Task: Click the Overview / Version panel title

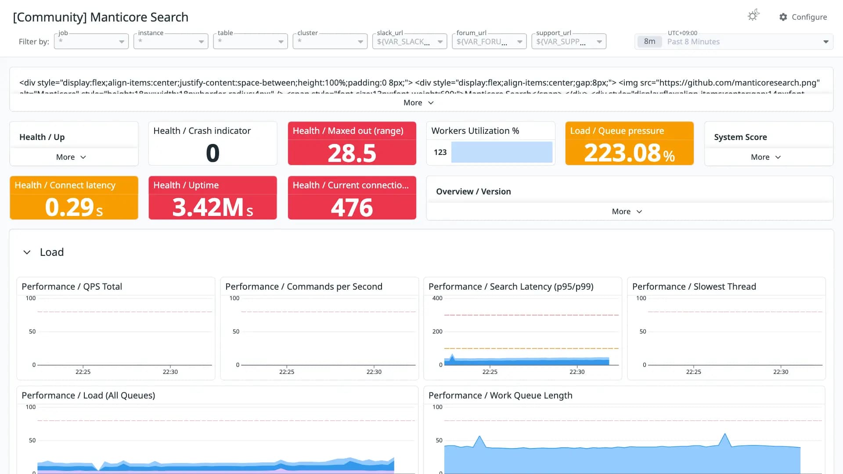Action: coord(473,191)
